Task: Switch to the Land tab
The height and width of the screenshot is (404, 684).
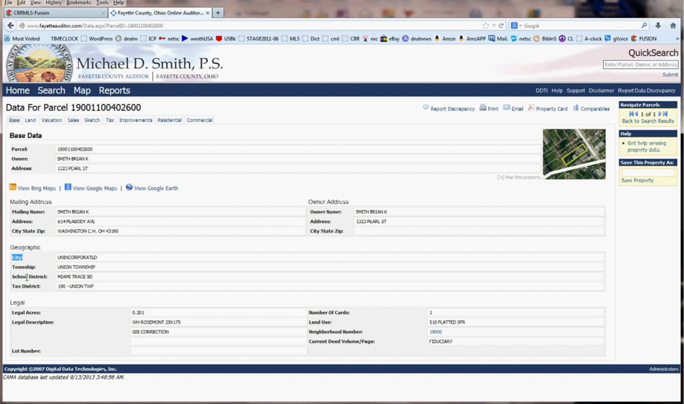Action: coord(30,120)
